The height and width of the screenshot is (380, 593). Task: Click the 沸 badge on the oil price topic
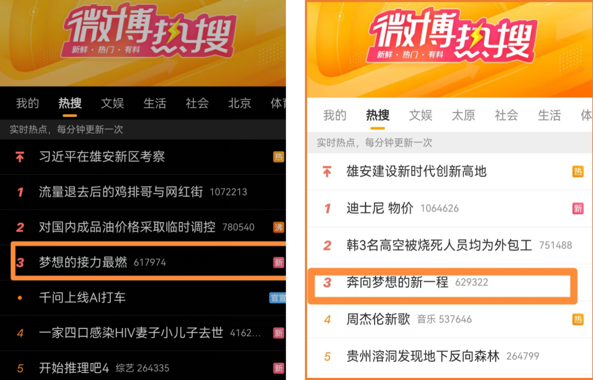(x=279, y=227)
